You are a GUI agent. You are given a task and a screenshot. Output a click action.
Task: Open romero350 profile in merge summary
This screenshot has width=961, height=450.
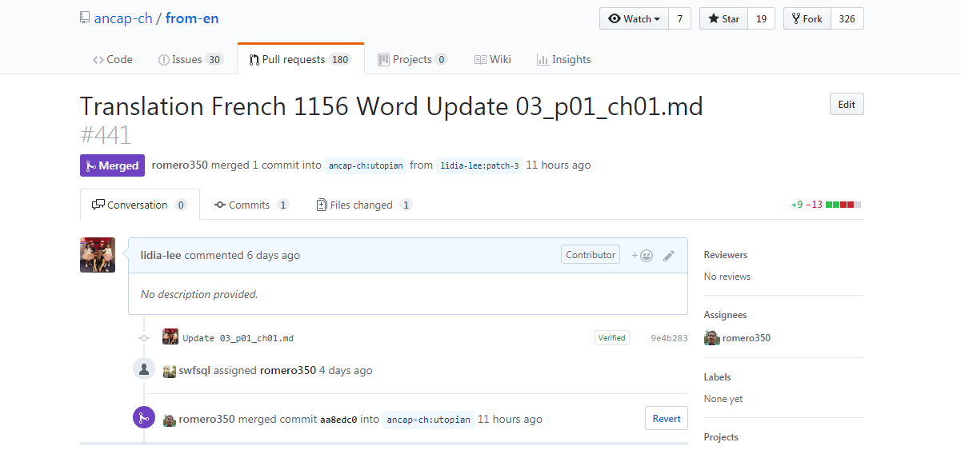tap(179, 165)
